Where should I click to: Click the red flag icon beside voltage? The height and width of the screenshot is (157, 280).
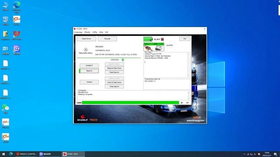click(x=162, y=39)
